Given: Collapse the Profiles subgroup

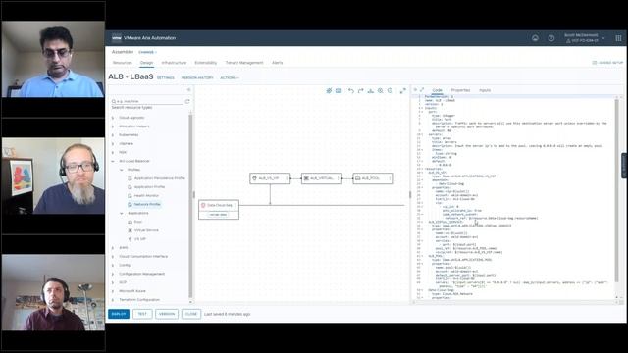Looking at the screenshot, I should (122, 170).
